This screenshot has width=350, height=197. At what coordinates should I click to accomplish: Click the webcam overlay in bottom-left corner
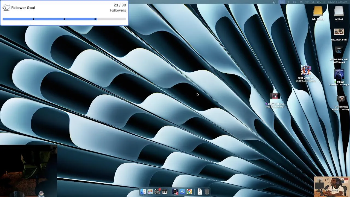click(x=28, y=171)
